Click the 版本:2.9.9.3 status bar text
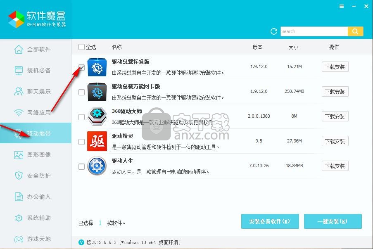The width and height of the screenshot is (373, 249). point(134,242)
